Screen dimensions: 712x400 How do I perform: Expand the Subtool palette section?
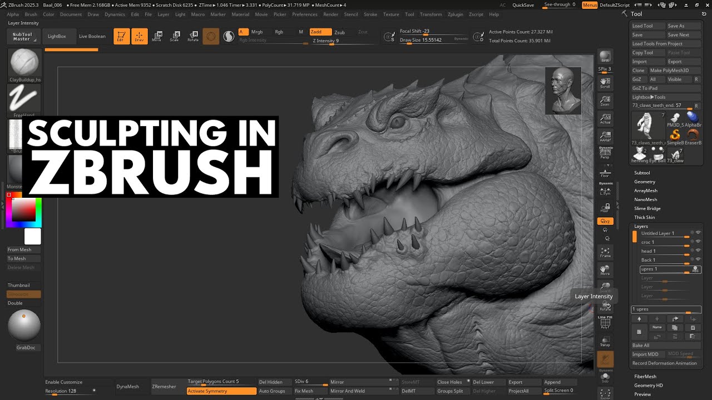point(642,173)
